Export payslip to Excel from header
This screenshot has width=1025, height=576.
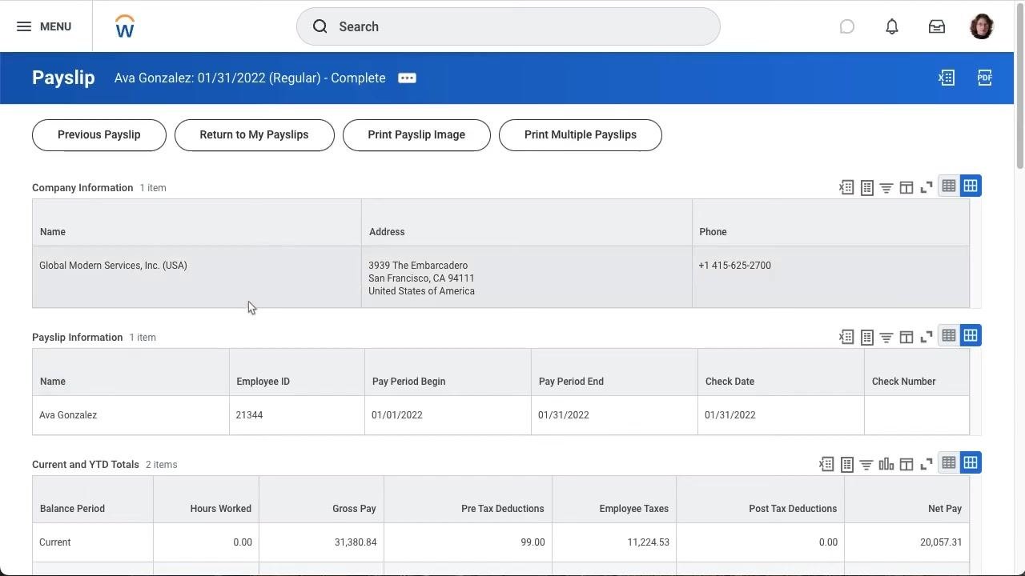click(x=947, y=78)
